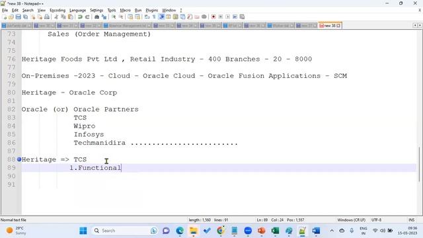Viewport: 423px width, 238px height.
Task: Toggle synchronize horizontal scrolling
Action: point(137,17)
